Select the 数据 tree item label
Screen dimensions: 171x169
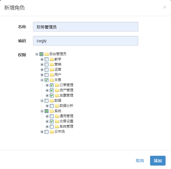58,101
